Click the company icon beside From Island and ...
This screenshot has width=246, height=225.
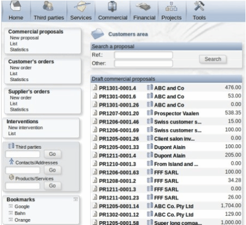pos(150,163)
